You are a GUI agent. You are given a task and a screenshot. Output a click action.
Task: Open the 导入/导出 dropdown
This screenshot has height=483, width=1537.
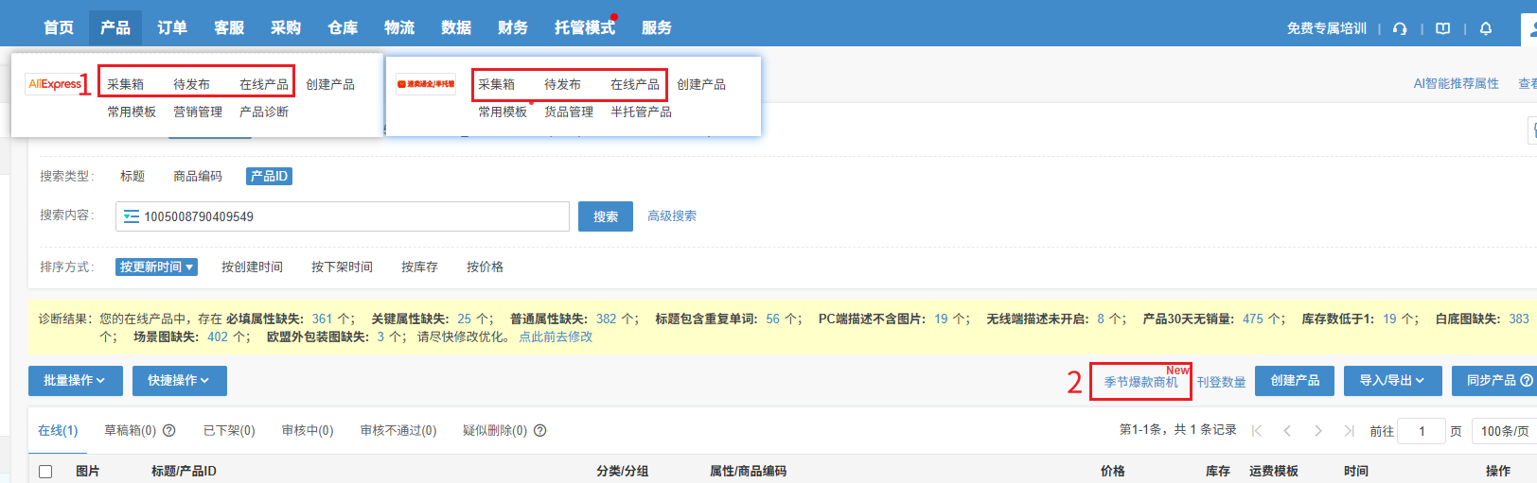[1392, 381]
